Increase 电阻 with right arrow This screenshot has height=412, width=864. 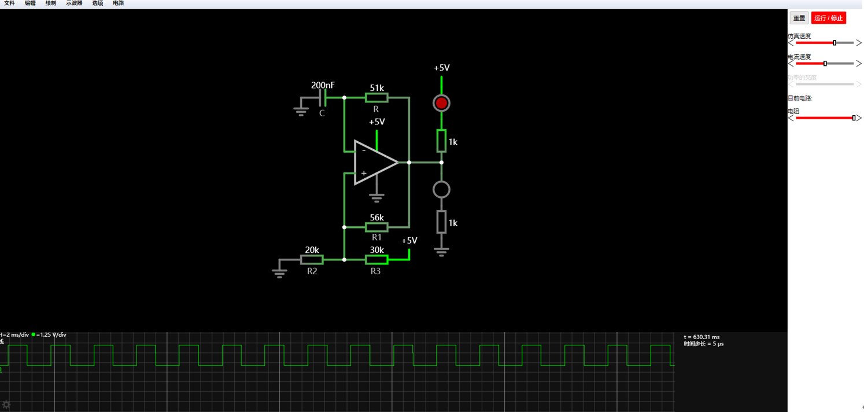click(x=859, y=118)
